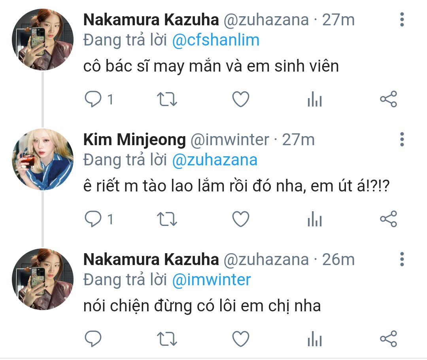Open Kim Minjeong's profile picture
Screen dimensions: 427x360
coord(43,159)
